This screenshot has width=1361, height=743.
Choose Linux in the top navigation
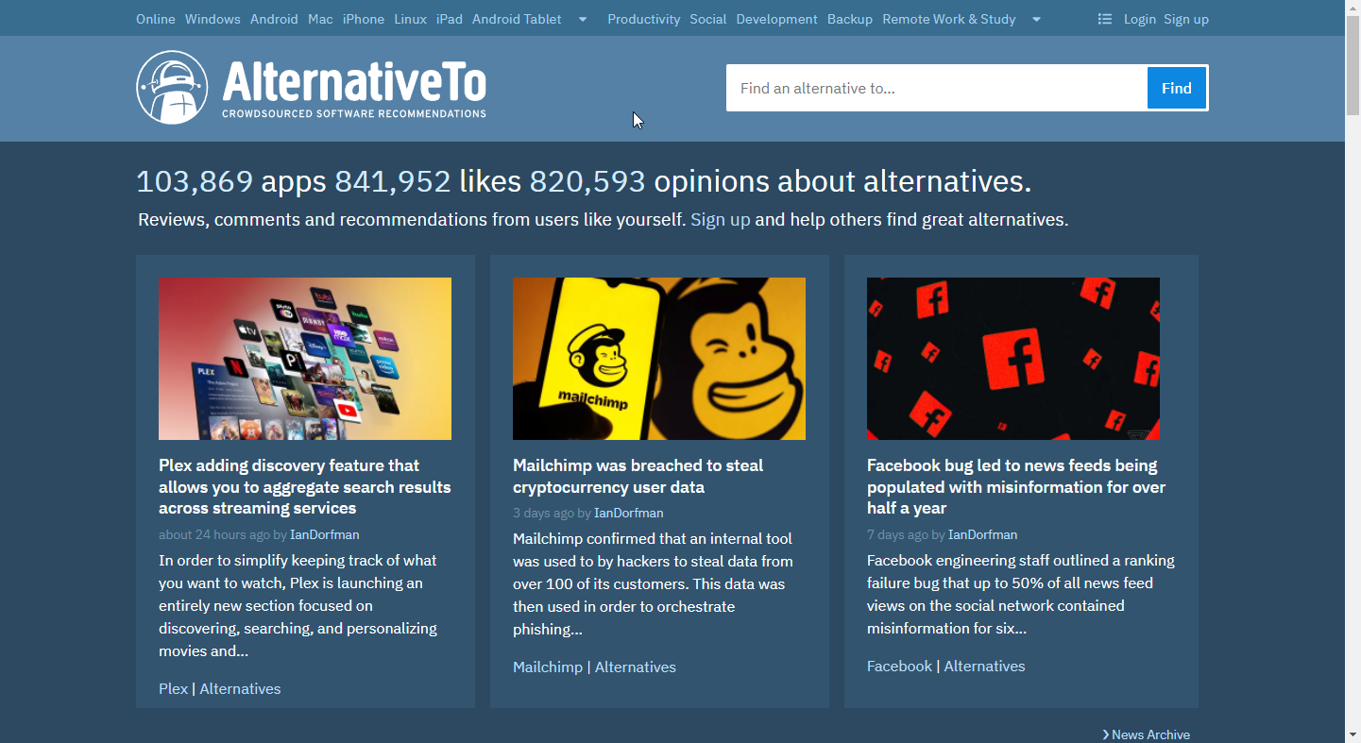[x=410, y=19]
